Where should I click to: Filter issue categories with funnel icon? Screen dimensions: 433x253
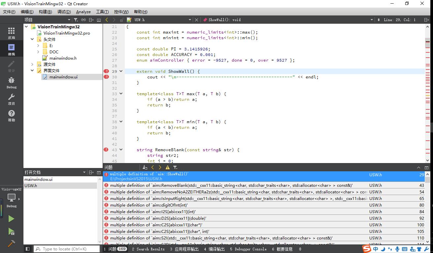(x=175, y=167)
